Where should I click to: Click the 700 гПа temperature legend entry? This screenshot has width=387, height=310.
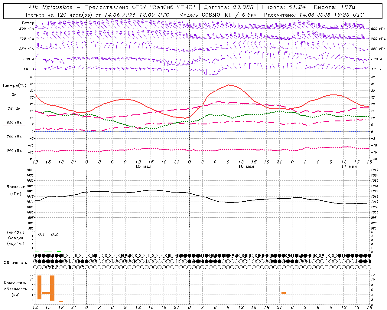click(x=14, y=137)
